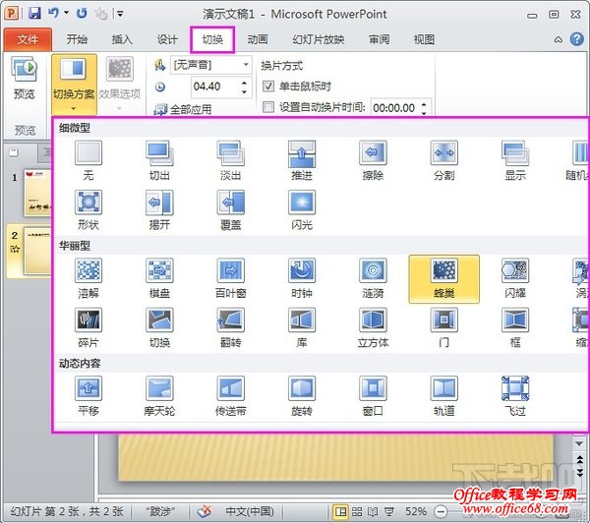Image resolution: width=590 pixels, height=523 pixels.
Task: Switch to the 审阅 review tab
Action: 379,39
